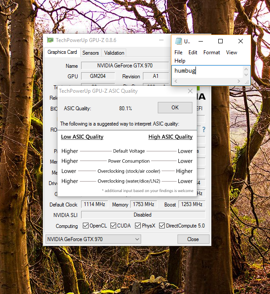Close the ASIC Quality dialog with X
This screenshot has width=270, height=294.
point(190,91)
